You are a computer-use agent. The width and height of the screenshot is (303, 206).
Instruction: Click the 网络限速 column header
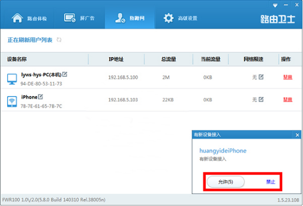click(x=253, y=59)
